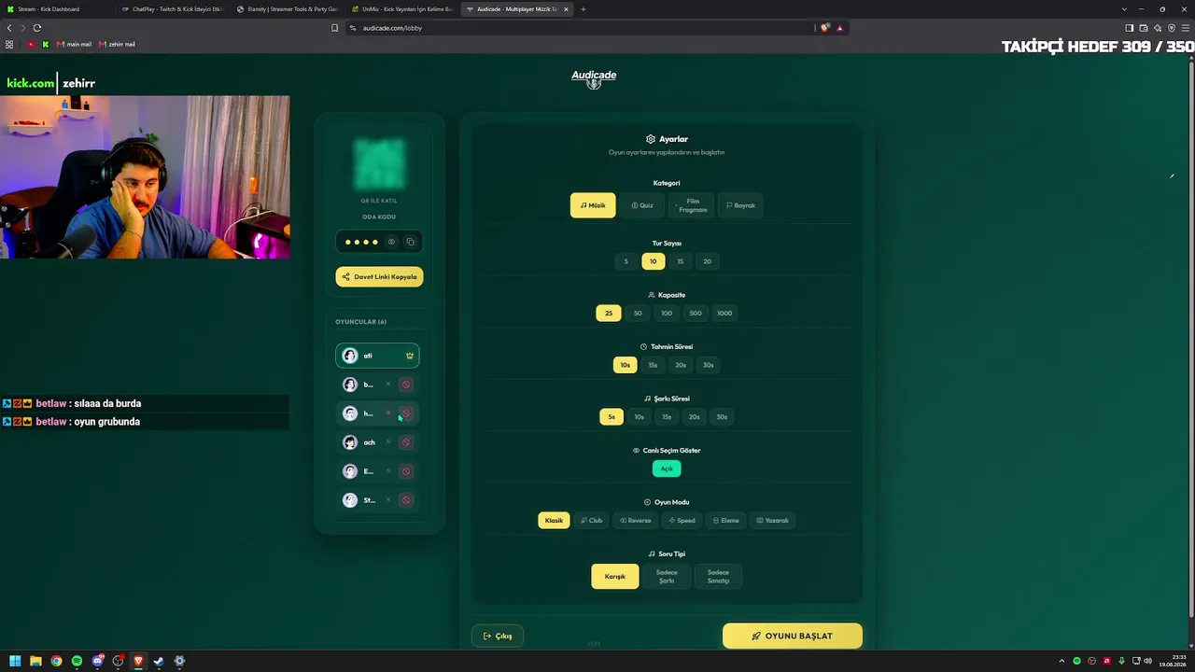Open the Brave Wallet icon
The width and height of the screenshot is (1195, 672).
[x=1144, y=28]
